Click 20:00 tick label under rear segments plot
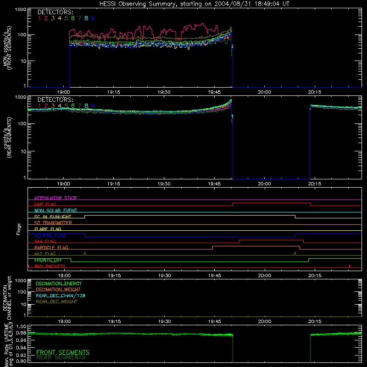This screenshot has width=367, height=367. pos(265,184)
